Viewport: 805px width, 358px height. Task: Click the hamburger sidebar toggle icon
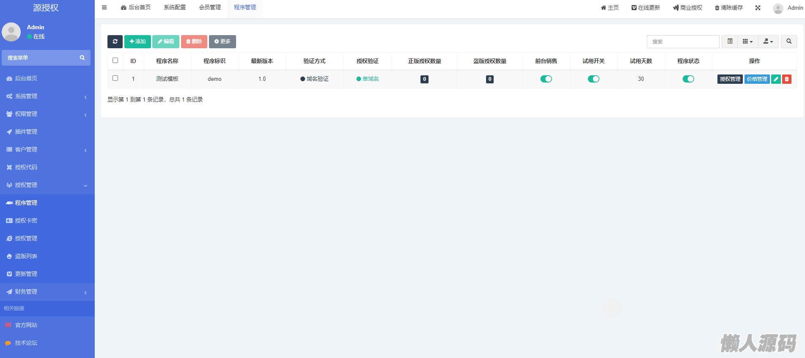pos(104,8)
